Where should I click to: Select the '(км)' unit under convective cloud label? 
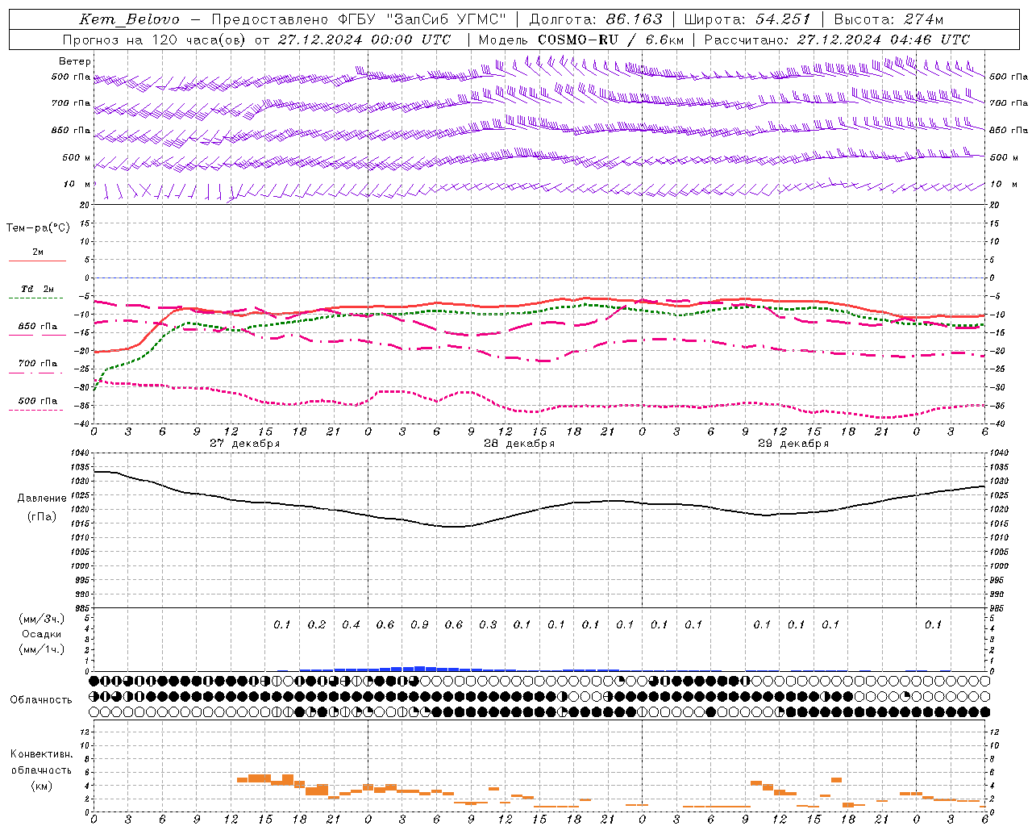(x=41, y=786)
